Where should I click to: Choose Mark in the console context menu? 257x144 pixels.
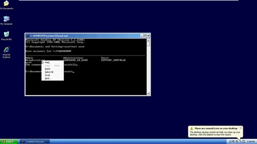(x=53, y=62)
